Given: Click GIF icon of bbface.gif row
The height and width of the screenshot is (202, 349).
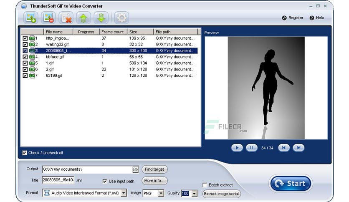Looking at the screenshot, I should 32,57.
